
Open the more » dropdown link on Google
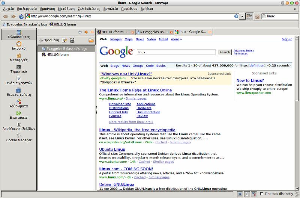(176, 39)
